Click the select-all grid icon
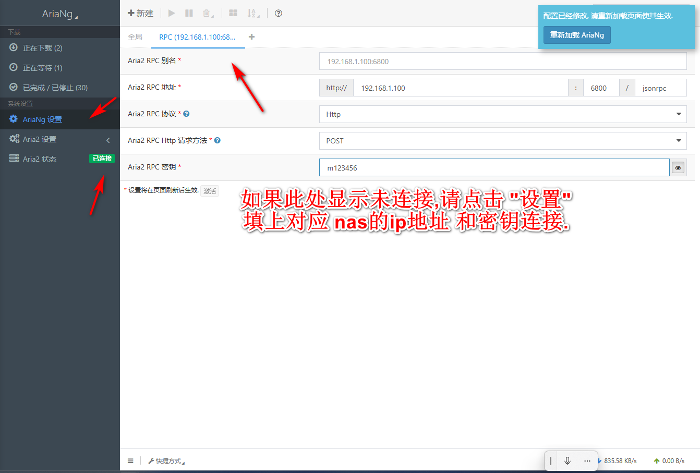 pyautogui.click(x=233, y=13)
